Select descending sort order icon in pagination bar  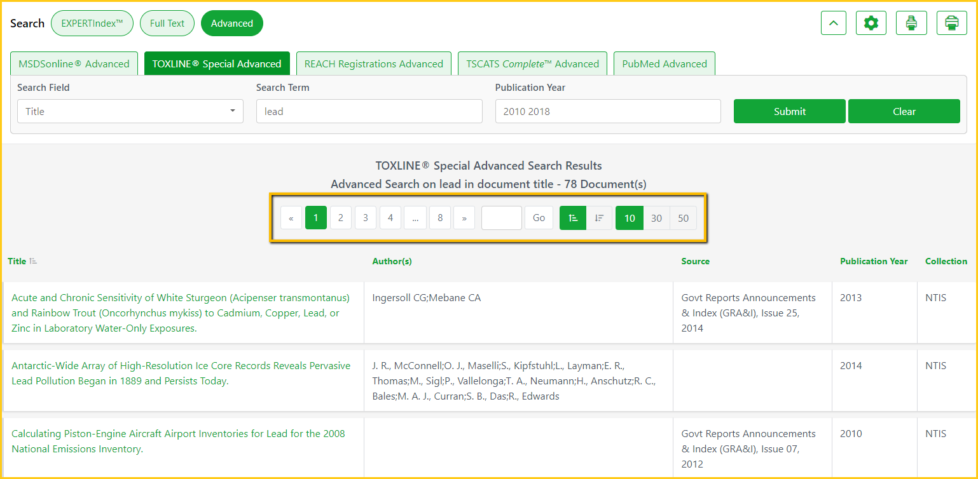coord(599,218)
